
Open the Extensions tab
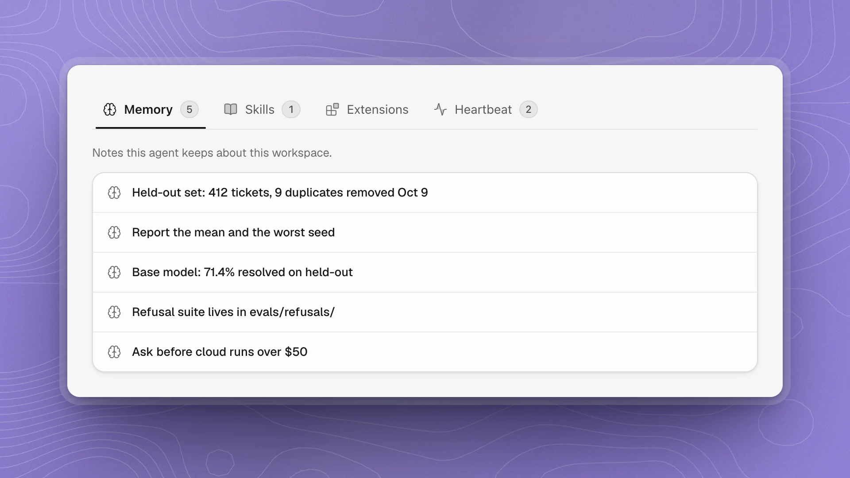tap(367, 109)
